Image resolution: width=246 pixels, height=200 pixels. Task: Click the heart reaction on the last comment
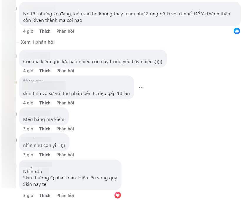pos(117,195)
